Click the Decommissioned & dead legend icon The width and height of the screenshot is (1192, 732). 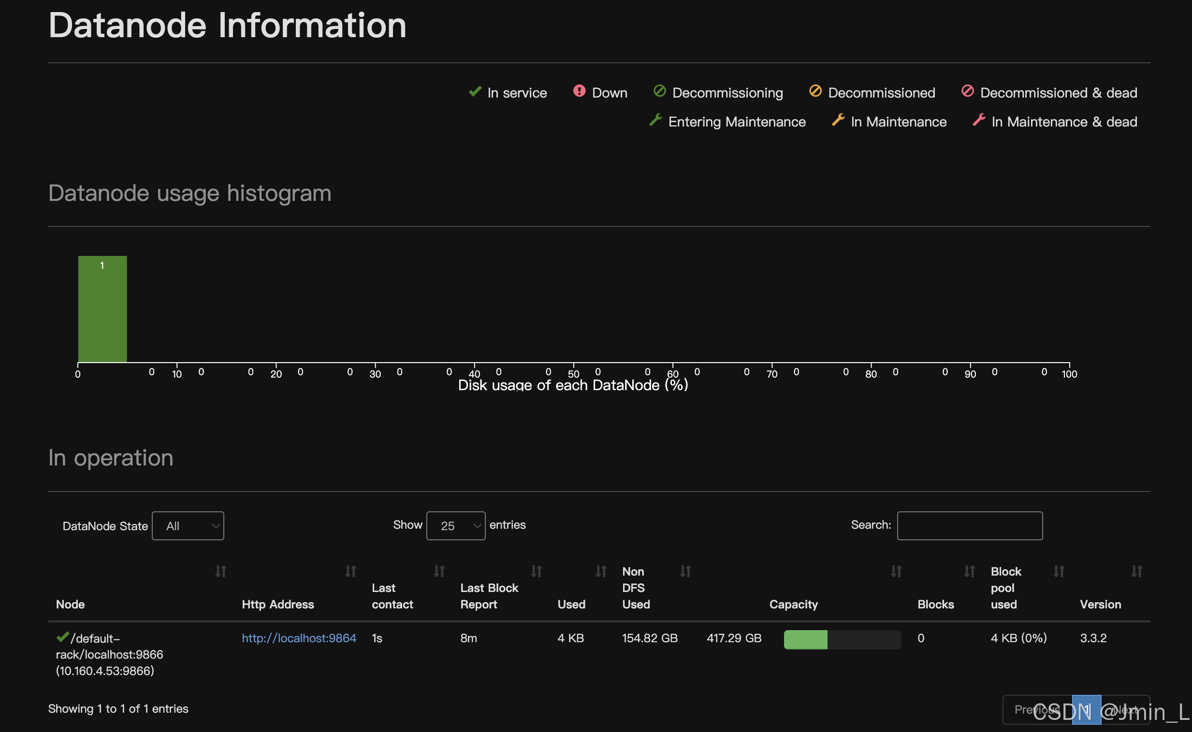point(967,92)
